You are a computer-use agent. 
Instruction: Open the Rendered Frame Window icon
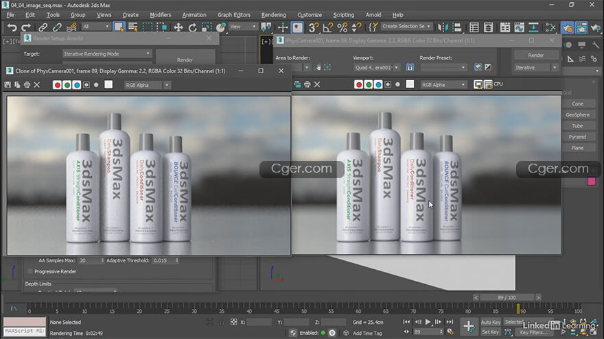[x=581, y=27]
